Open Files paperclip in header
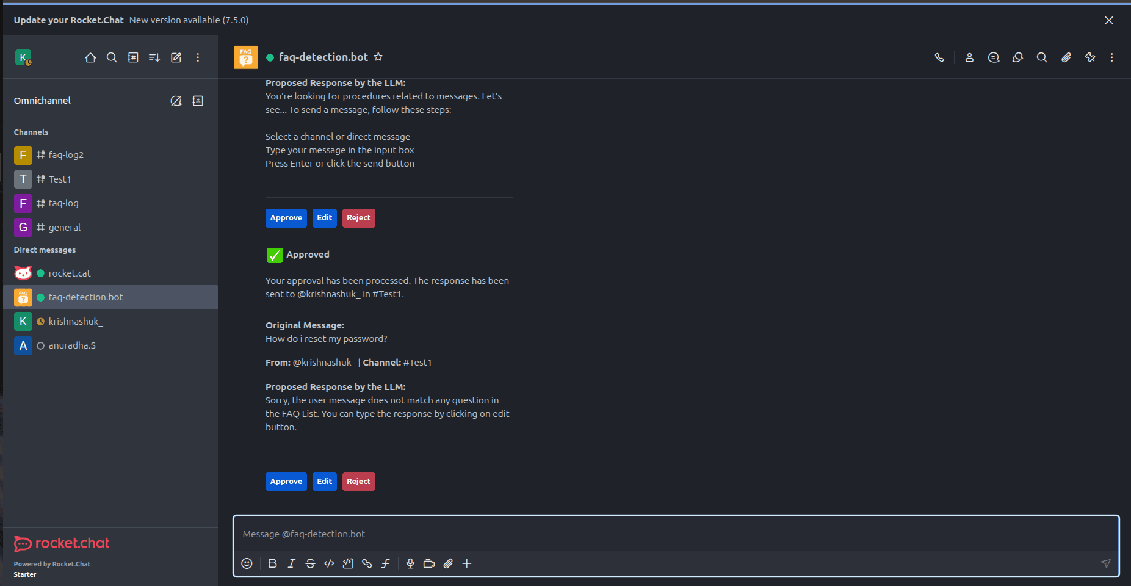The width and height of the screenshot is (1131, 586). click(x=1066, y=57)
